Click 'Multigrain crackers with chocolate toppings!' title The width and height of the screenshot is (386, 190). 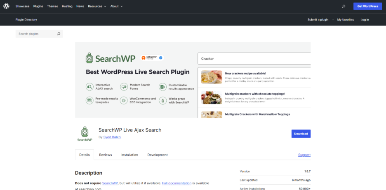(x=255, y=94)
